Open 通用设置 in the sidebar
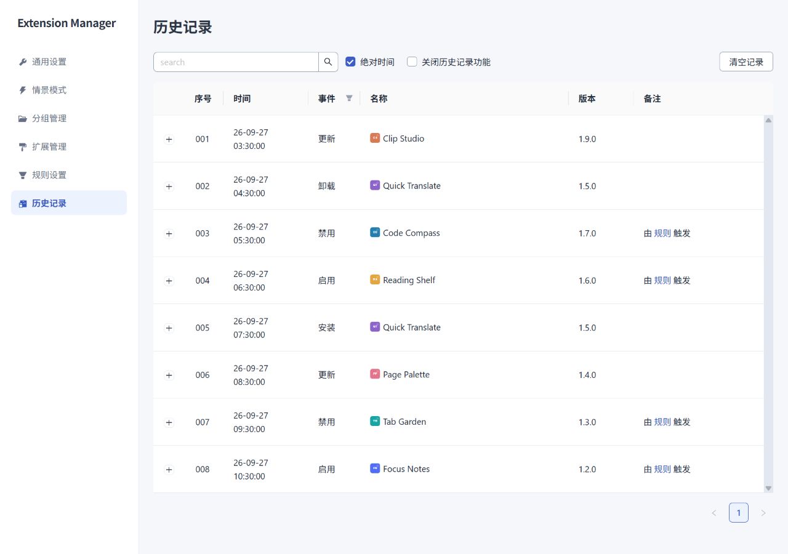This screenshot has height=554, width=788. click(69, 62)
